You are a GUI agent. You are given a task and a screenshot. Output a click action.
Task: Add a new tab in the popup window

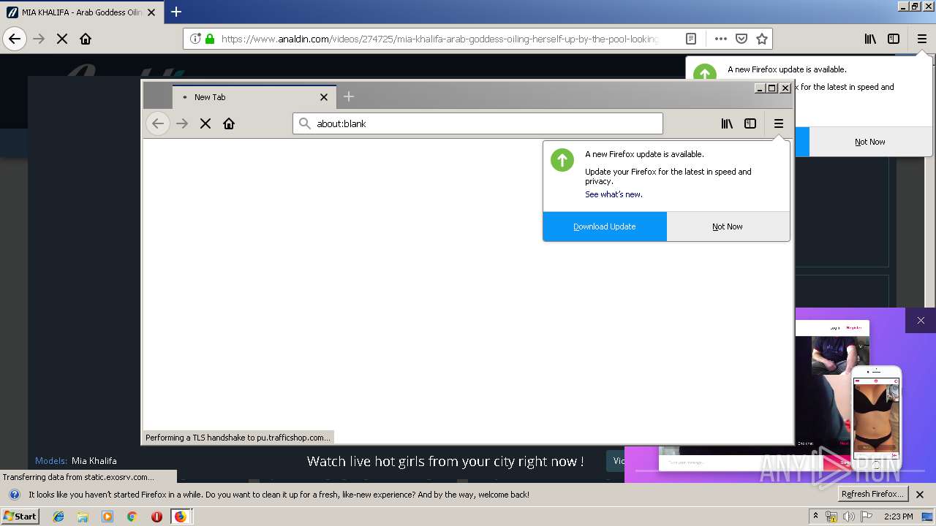349,96
